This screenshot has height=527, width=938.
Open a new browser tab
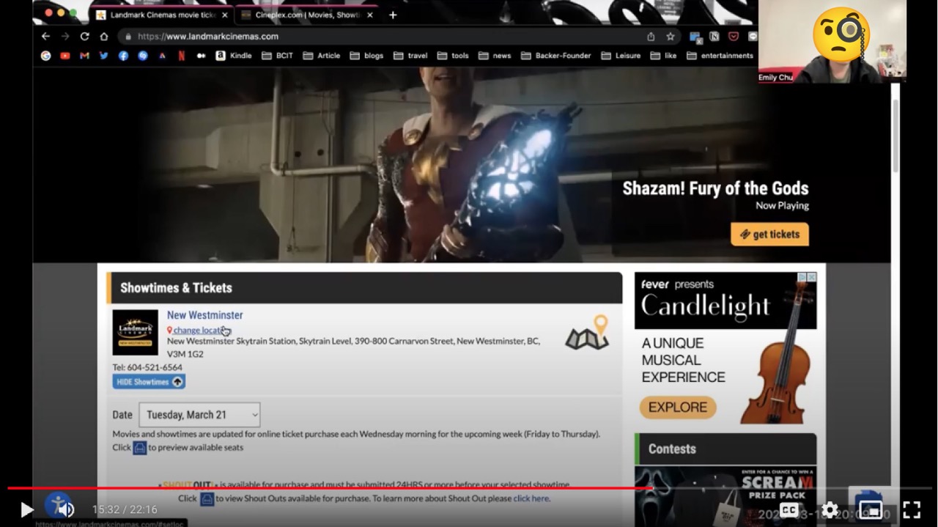click(393, 15)
